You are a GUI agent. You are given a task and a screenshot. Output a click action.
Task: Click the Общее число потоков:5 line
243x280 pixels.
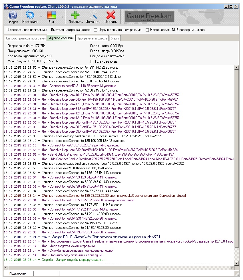click(x=107, y=56)
